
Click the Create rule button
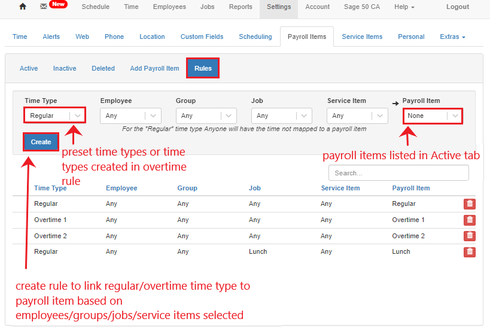click(41, 142)
